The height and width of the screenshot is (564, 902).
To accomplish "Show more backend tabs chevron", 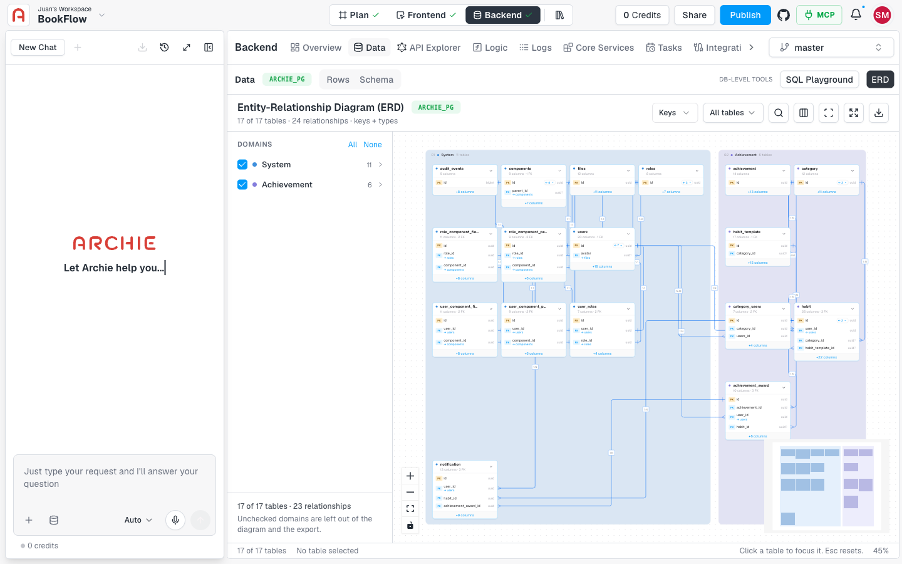I will 752,48.
